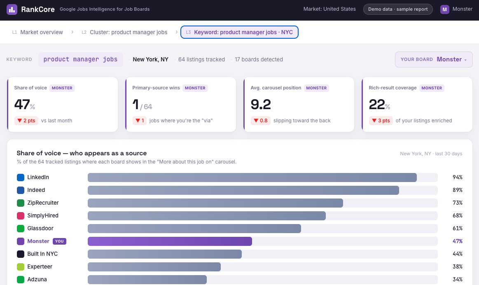
Task: Open the Your Board Monster dropdown
Action: click(x=434, y=60)
